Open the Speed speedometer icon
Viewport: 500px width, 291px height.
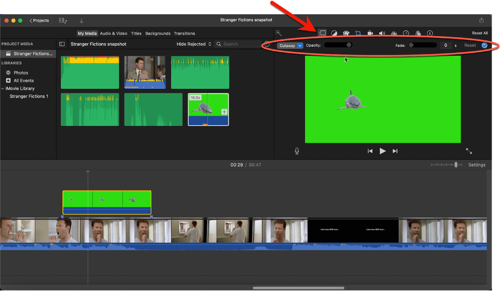pyautogui.click(x=406, y=33)
